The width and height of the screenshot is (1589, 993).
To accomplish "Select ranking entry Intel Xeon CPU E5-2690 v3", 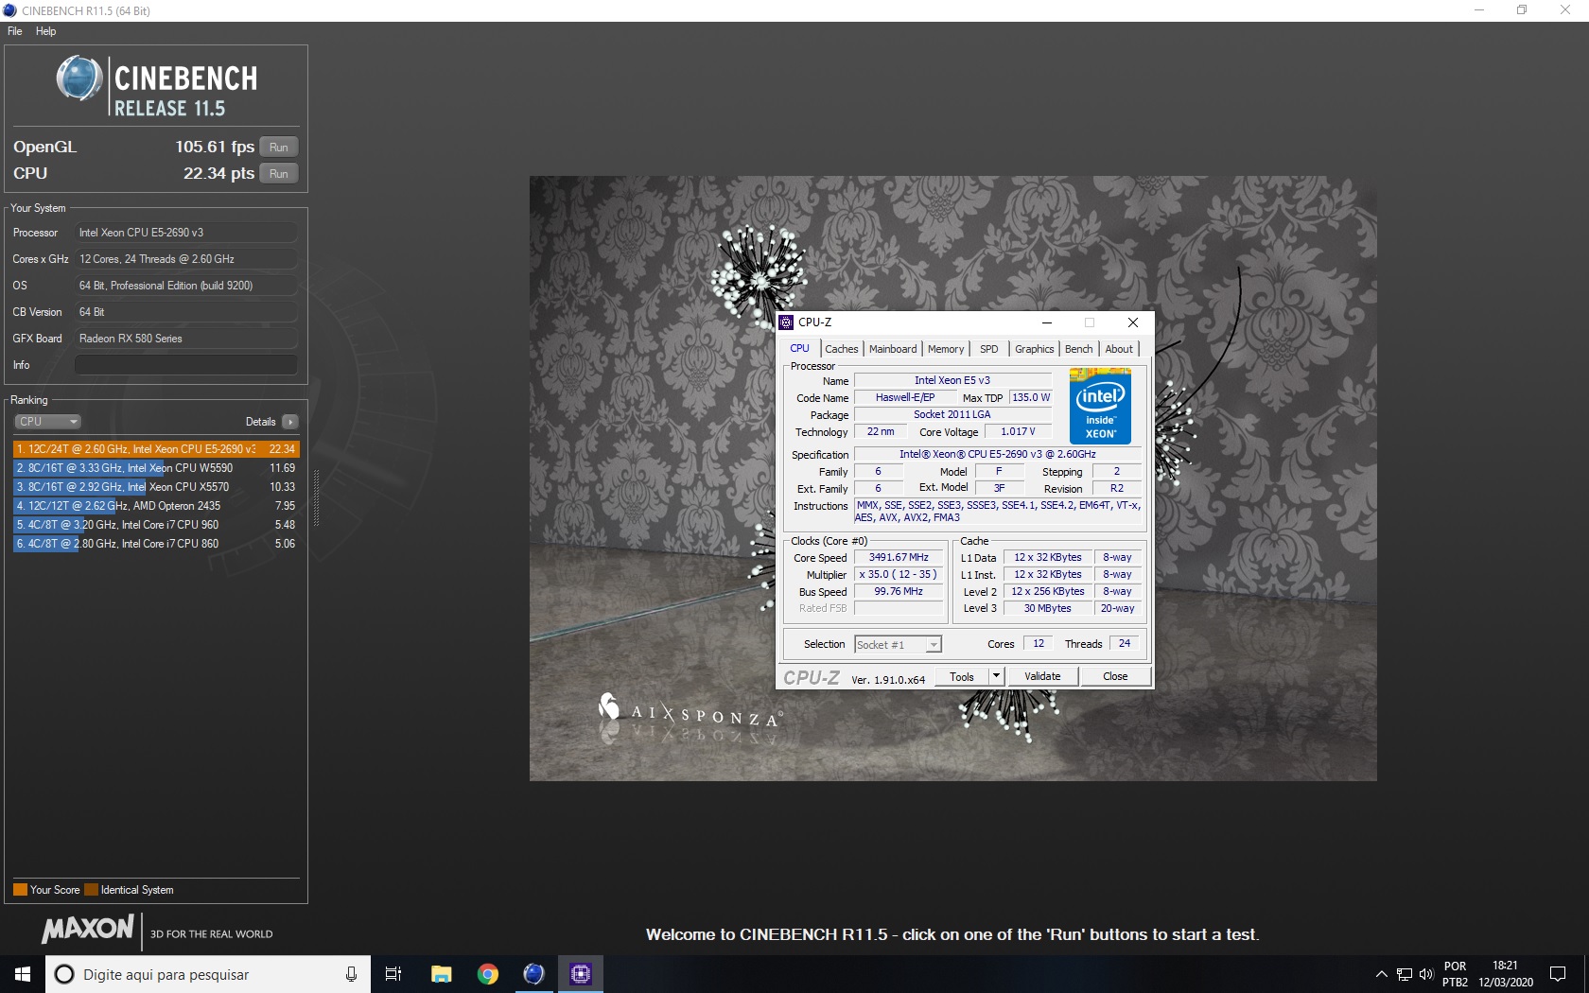I will (x=156, y=449).
